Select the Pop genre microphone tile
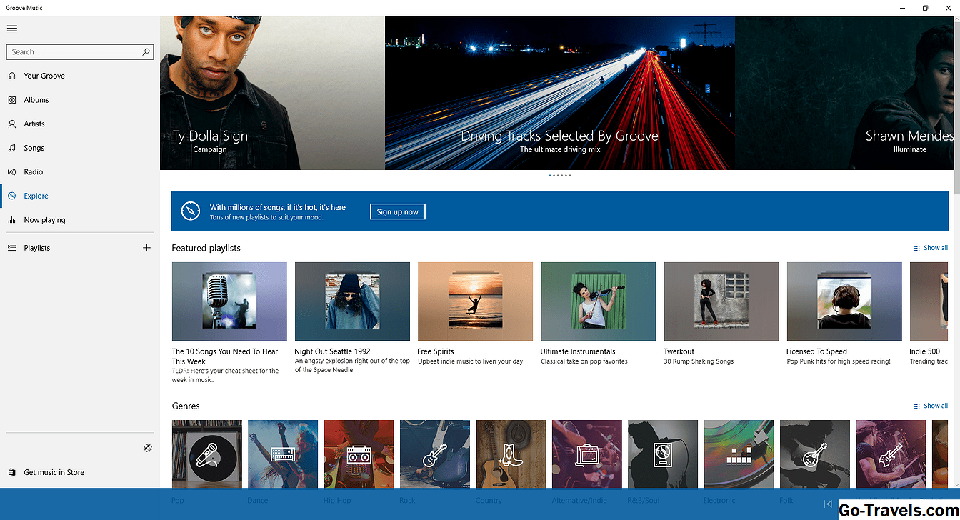Screen dimensions: 960x520 click(206, 454)
